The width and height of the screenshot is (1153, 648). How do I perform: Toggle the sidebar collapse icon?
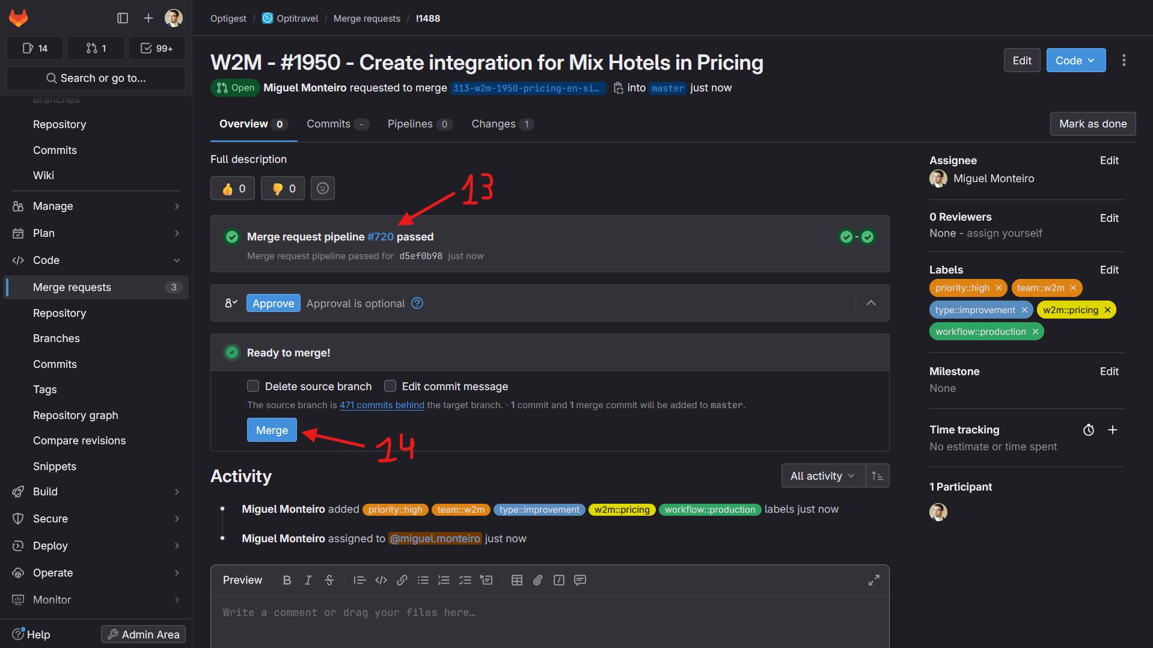(123, 18)
